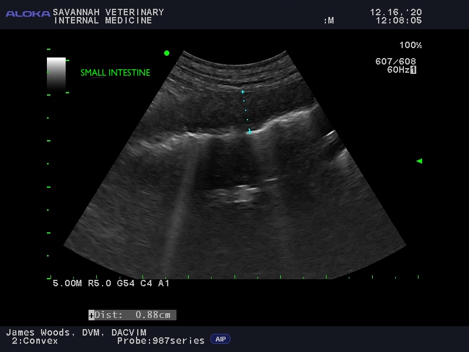
Task: Click the ALOKA logo
Action: click(28, 13)
